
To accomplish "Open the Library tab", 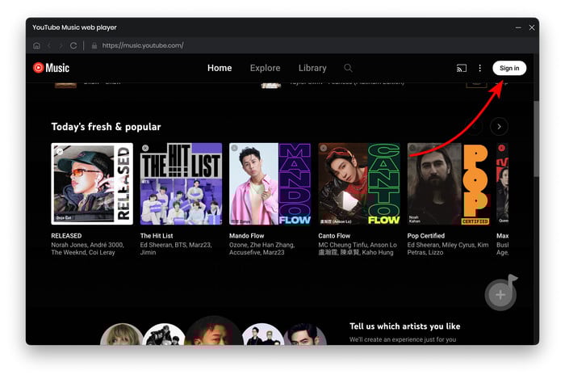I will coord(312,68).
